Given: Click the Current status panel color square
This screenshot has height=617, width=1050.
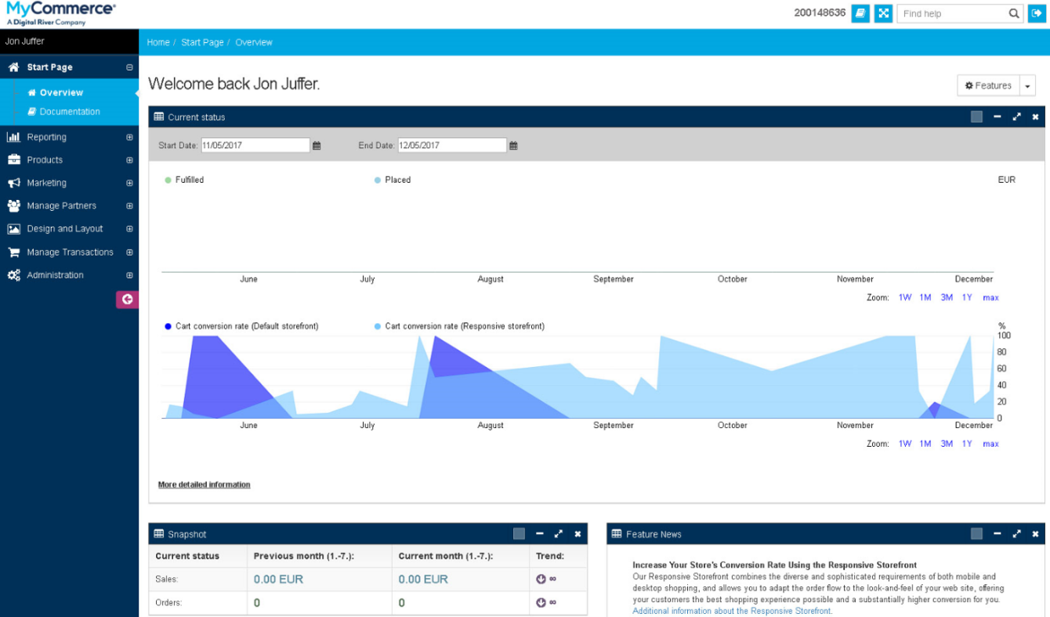Looking at the screenshot, I should 976,117.
